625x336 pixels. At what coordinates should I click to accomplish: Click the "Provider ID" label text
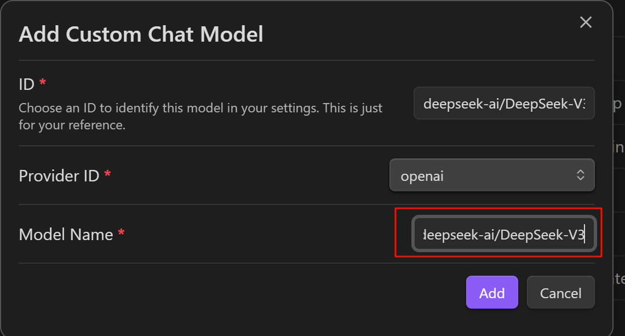click(x=59, y=175)
